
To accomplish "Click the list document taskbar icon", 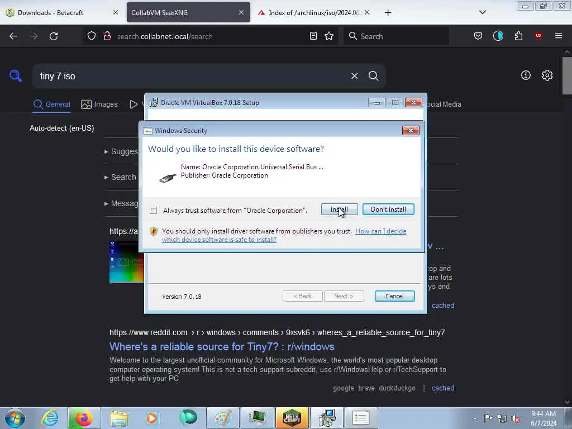I will 361,418.
